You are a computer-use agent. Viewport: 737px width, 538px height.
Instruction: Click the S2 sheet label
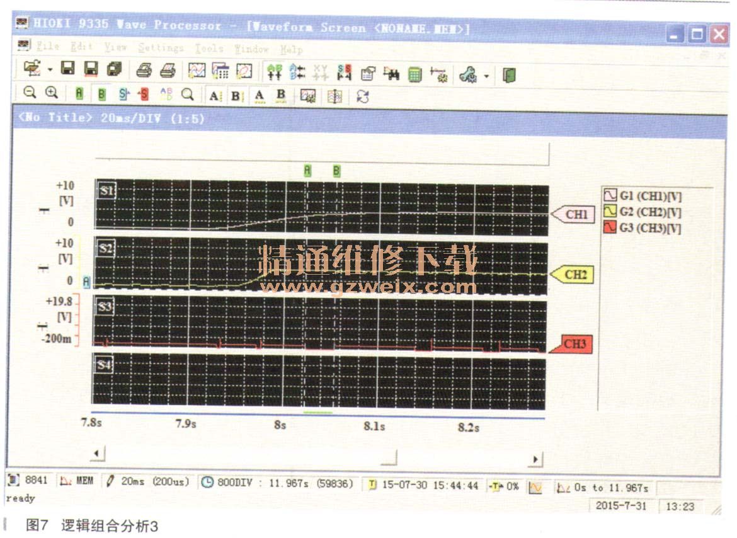tap(106, 248)
